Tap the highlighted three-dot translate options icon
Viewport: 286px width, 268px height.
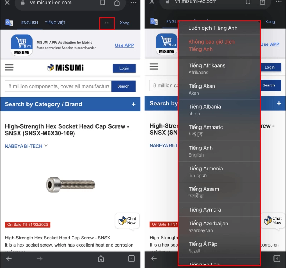coord(107,22)
